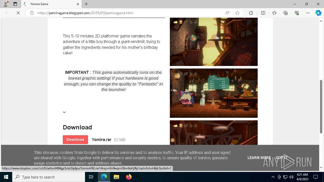Click the 82 MB file size text

pyautogui.click(x=120, y=140)
